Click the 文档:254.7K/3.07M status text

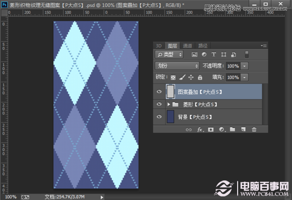coord(64,197)
